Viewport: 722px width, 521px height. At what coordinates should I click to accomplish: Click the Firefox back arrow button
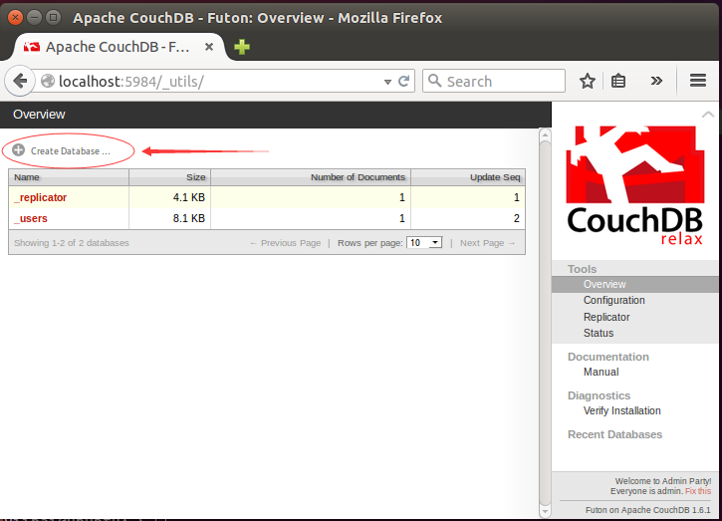20,81
